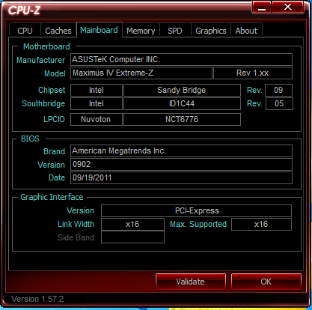The height and width of the screenshot is (310, 312).
Task: Switch to the SPD tab
Action: click(x=175, y=31)
